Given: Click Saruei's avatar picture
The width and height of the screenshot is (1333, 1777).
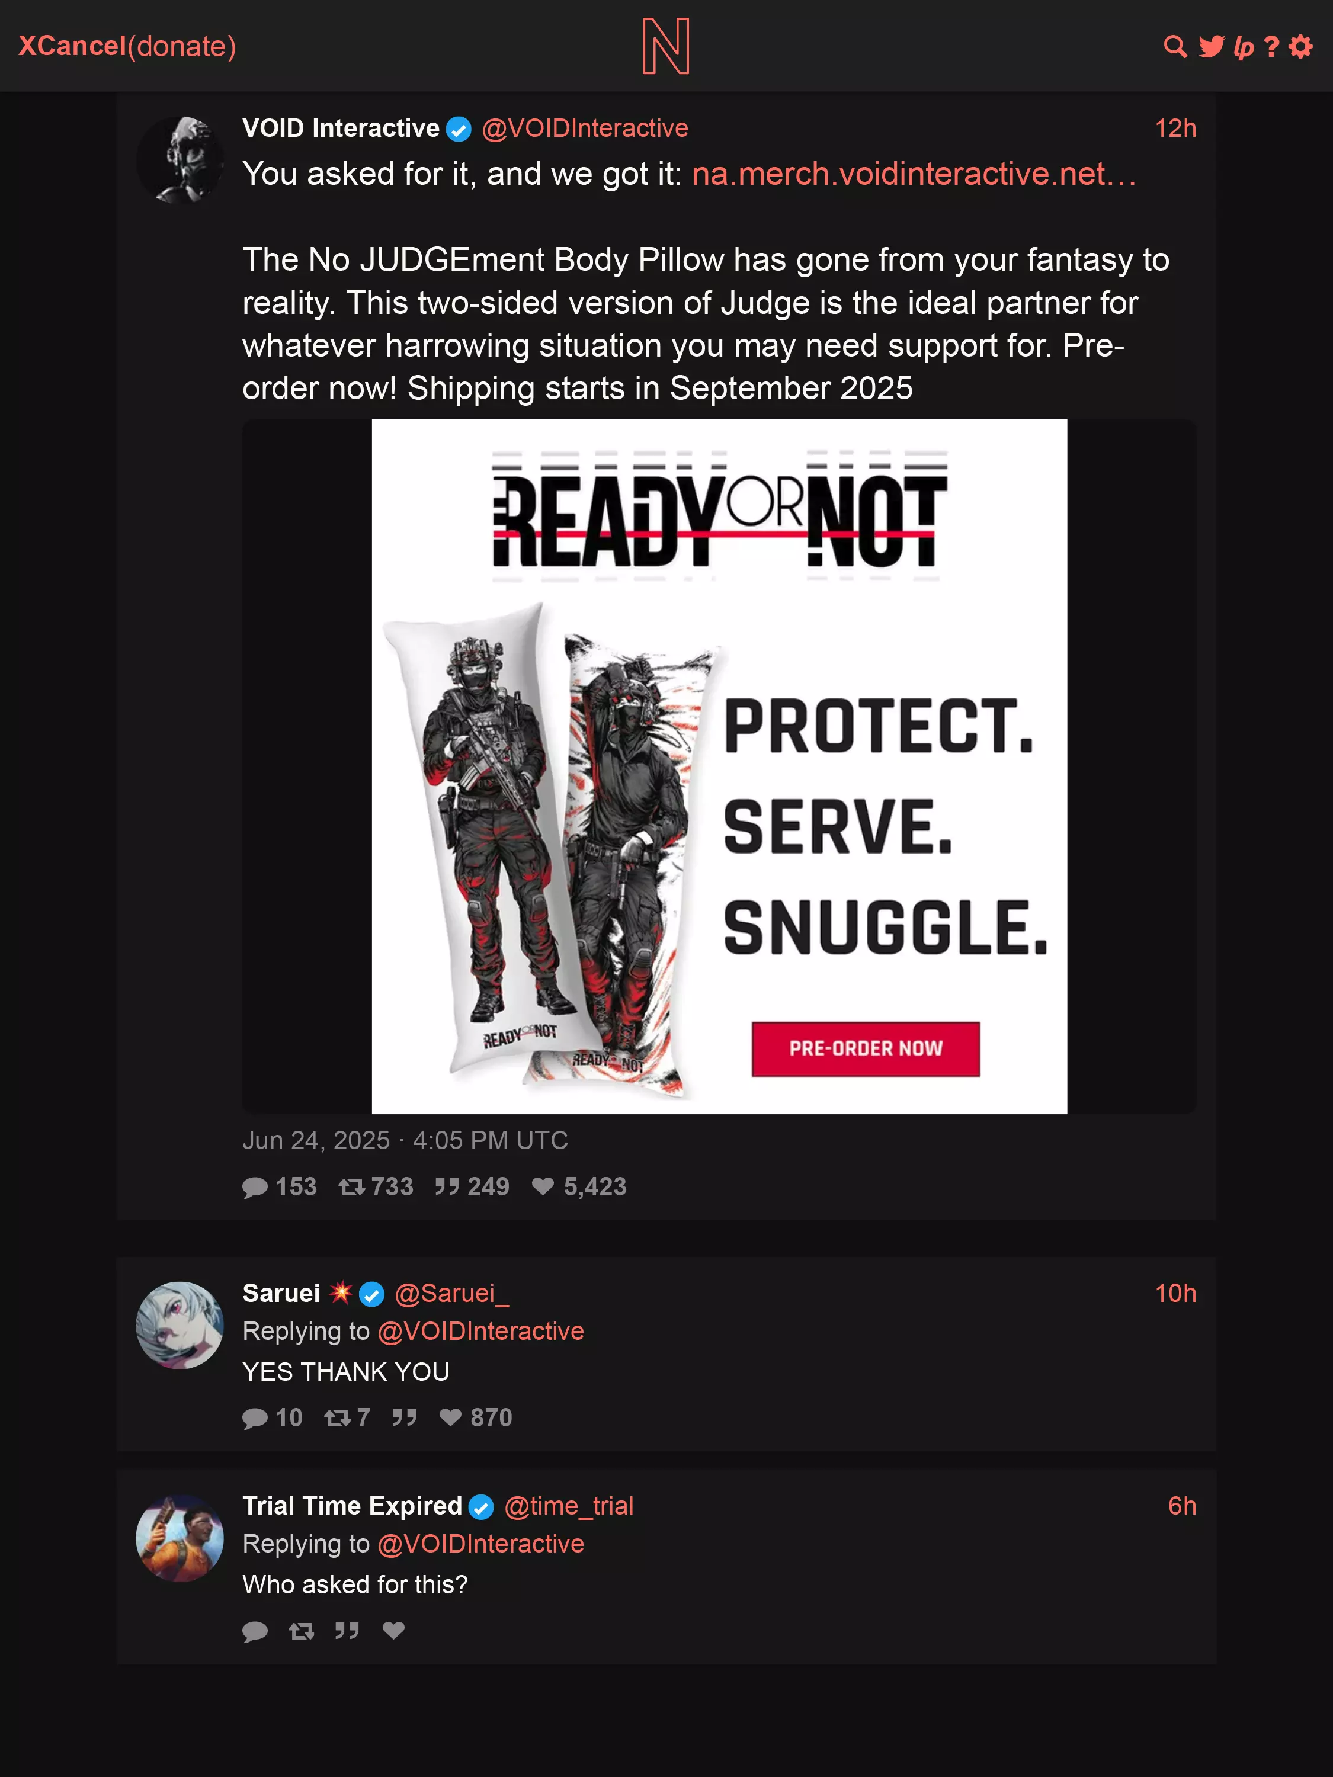Looking at the screenshot, I should click(x=179, y=1324).
